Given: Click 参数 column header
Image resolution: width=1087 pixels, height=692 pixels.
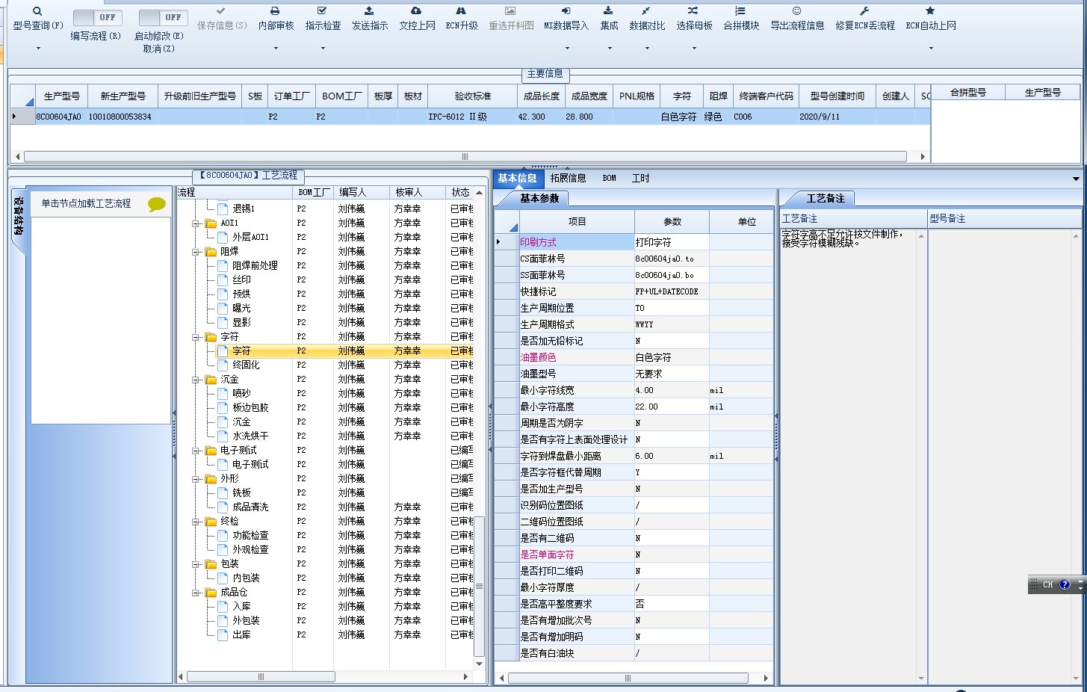Looking at the screenshot, I should click(672, 221).
